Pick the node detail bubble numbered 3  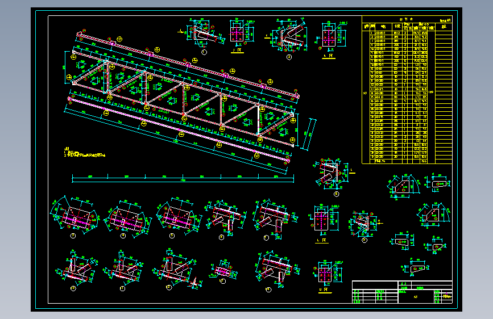(73, 236)
